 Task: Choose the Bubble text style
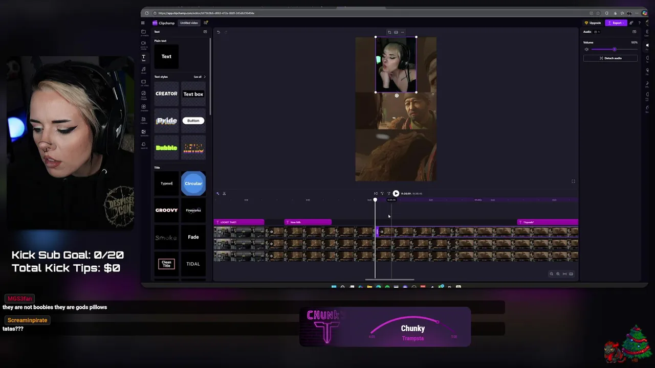tap(166, 148)
